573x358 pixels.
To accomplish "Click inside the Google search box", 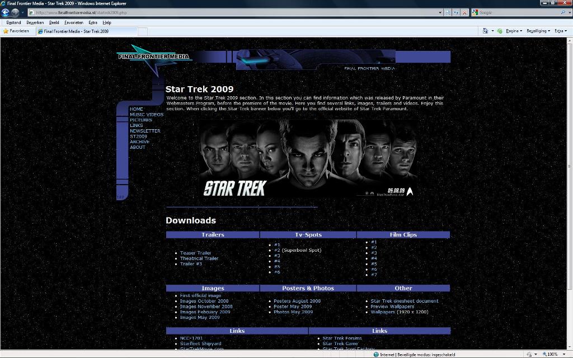I will click(x=519, y=12).
